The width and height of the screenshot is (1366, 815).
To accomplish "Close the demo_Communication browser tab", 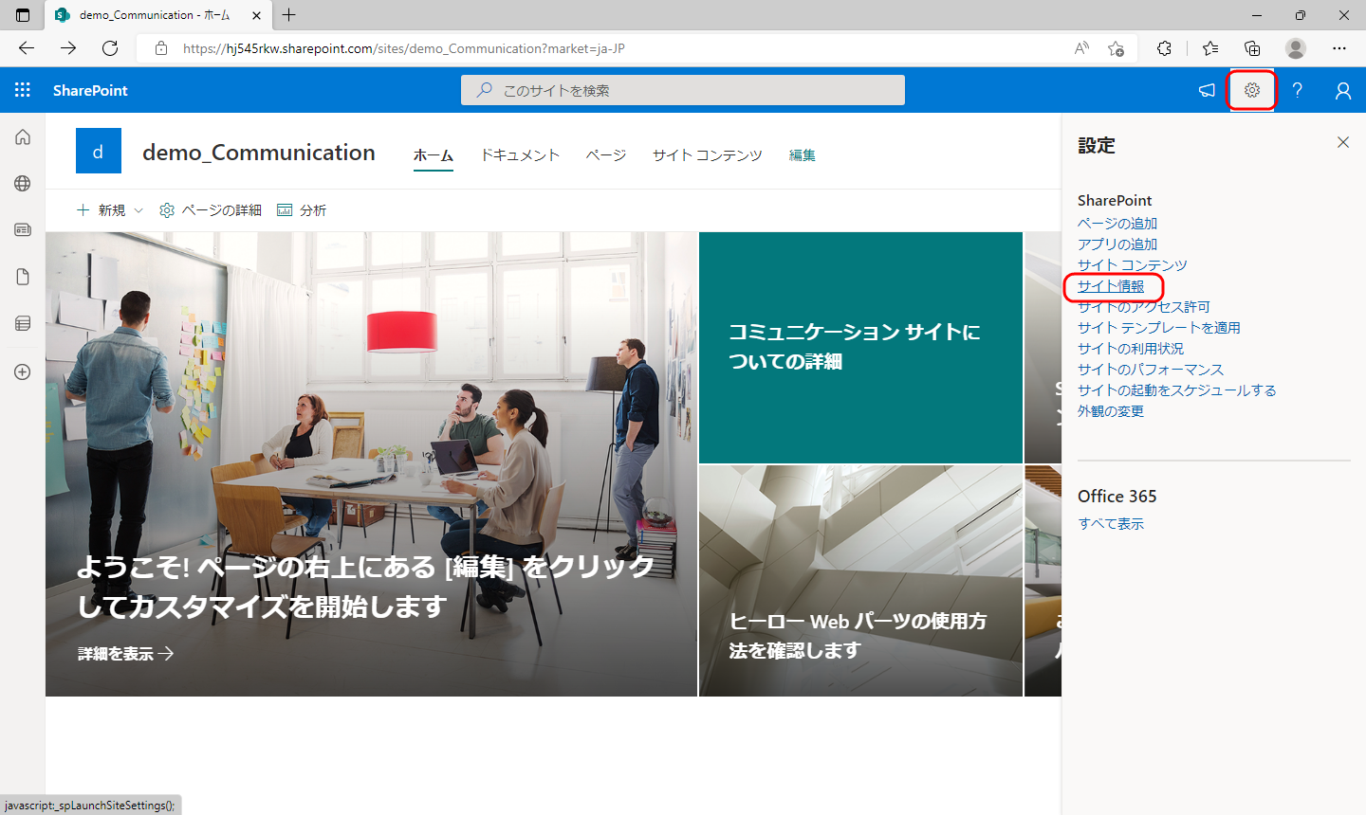I will tap(256, 15).
